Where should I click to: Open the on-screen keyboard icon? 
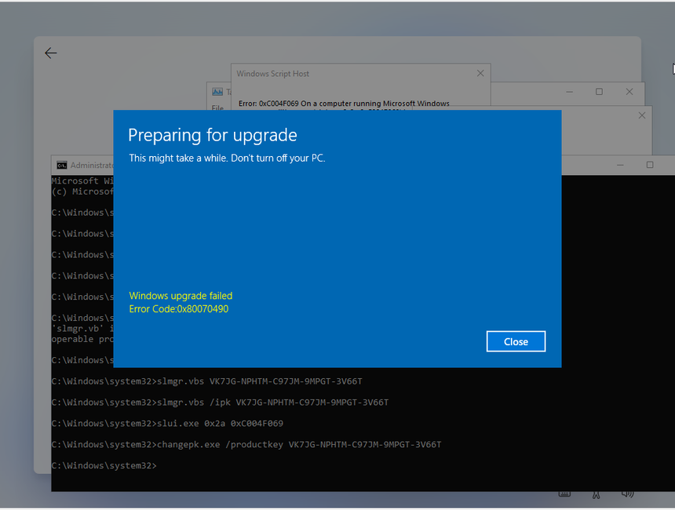tap(564, 494)
